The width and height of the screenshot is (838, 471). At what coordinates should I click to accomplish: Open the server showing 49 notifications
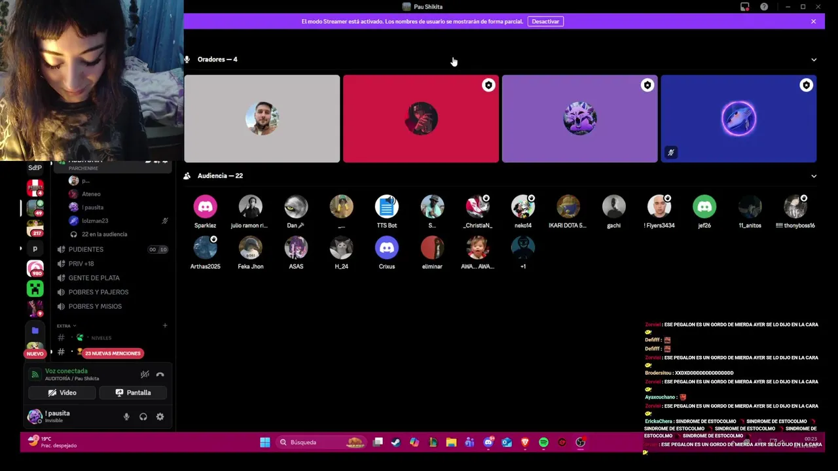[x=35, y=208]
